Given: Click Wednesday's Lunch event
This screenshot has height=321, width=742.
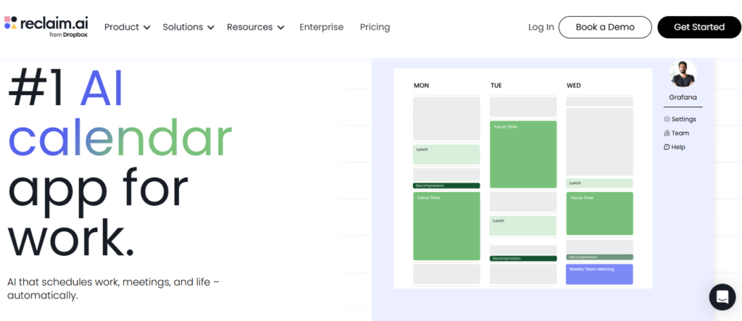Looking at the screenshot, I should [599, 183].
